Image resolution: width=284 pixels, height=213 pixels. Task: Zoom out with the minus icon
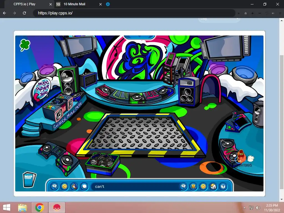pos(260,13)
